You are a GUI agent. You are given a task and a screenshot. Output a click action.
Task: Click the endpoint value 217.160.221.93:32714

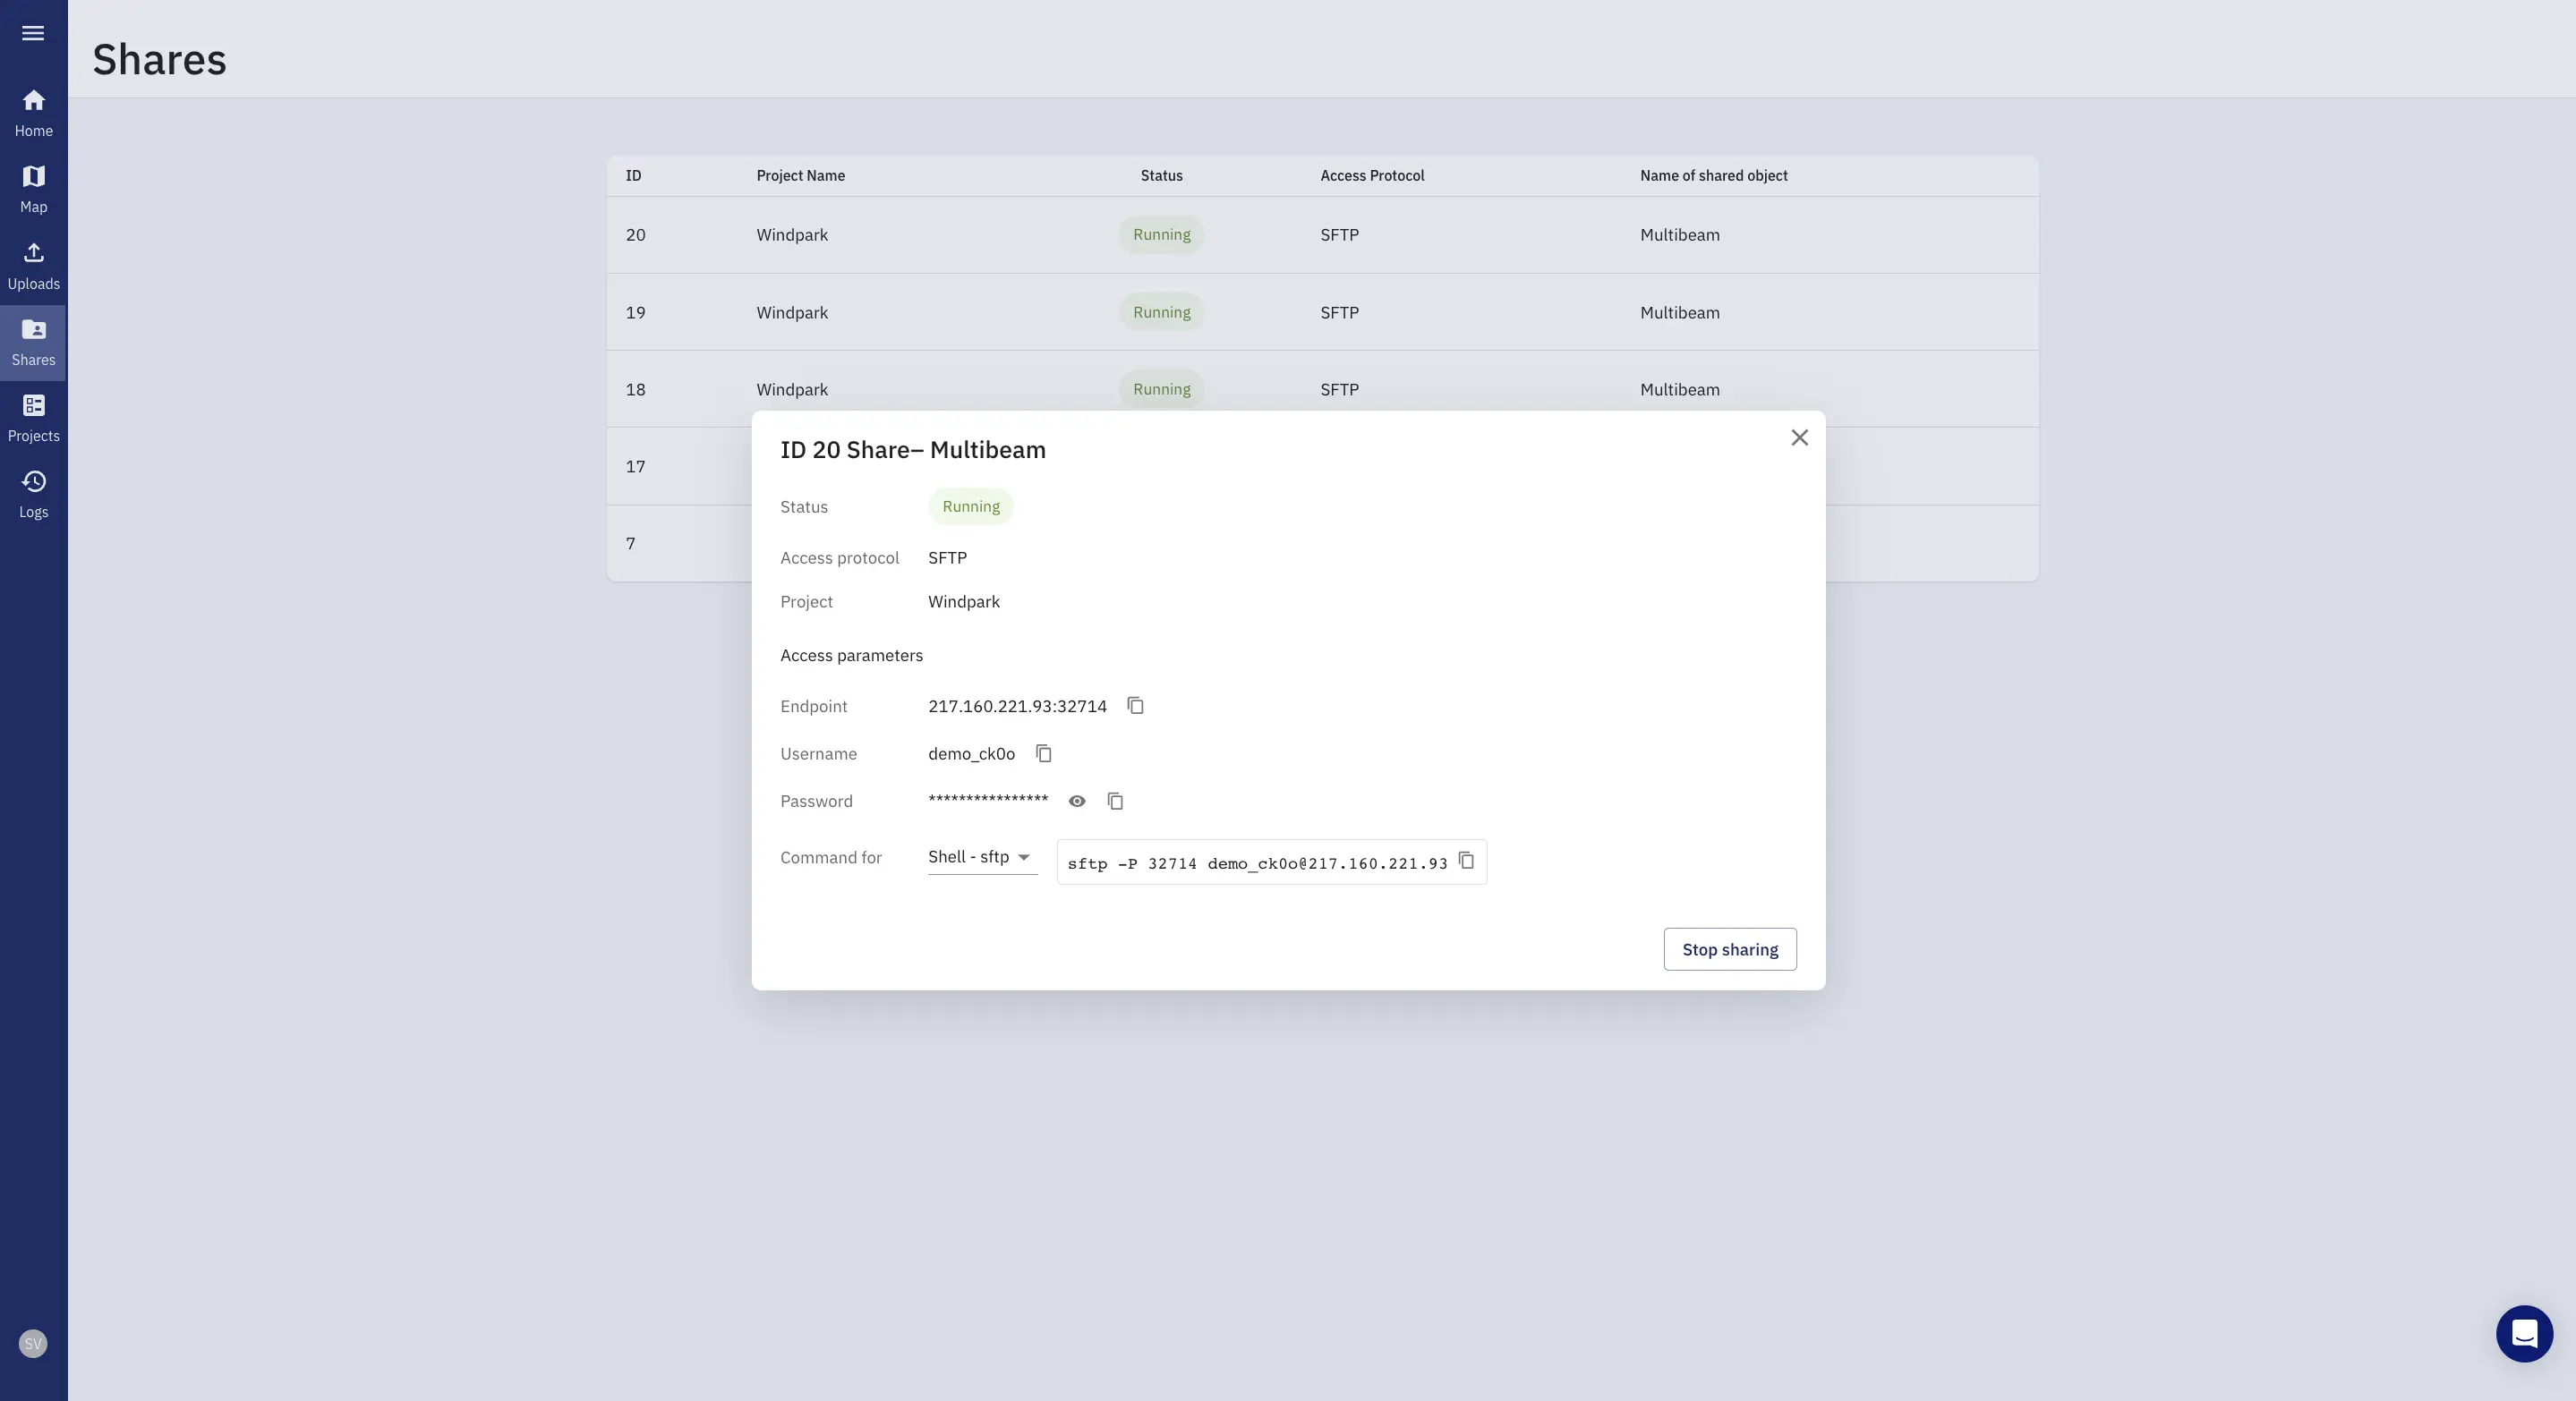1017,707
